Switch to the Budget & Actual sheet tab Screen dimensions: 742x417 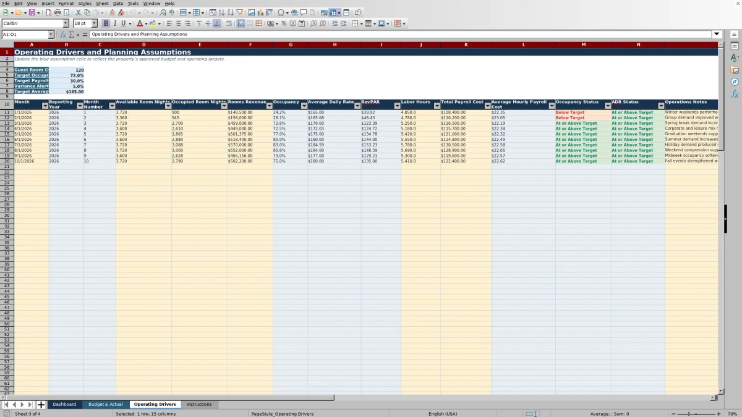(105, 405)
